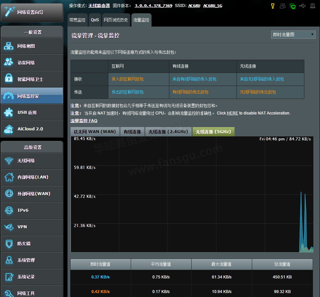Click the LAN (内部网络) house icon
320x297 pixels.
tap(9, 177)
